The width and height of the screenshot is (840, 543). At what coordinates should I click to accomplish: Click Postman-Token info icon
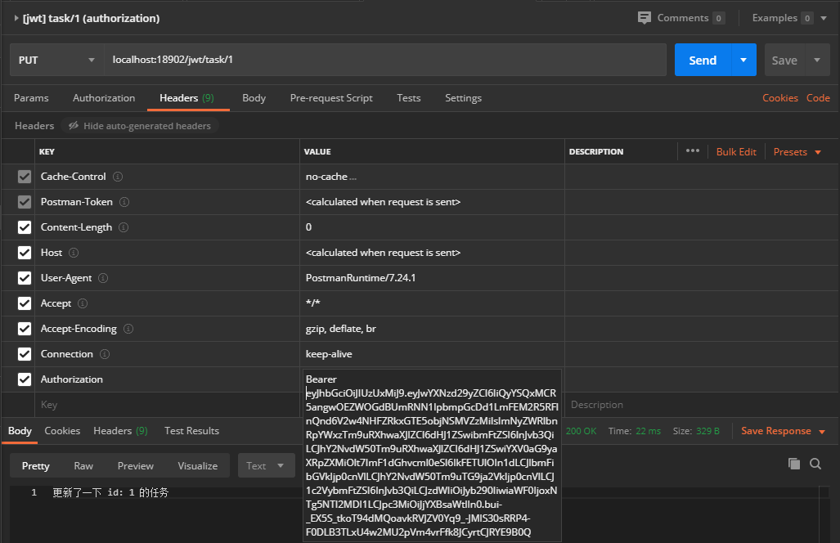tap(124, 202)
